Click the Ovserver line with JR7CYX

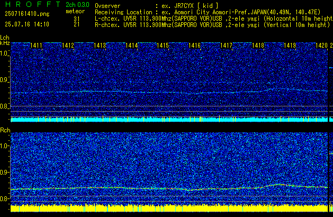coord(157,6)
